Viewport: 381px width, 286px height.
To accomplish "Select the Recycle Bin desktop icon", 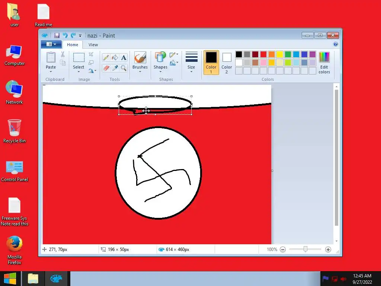I will point(15,131).
